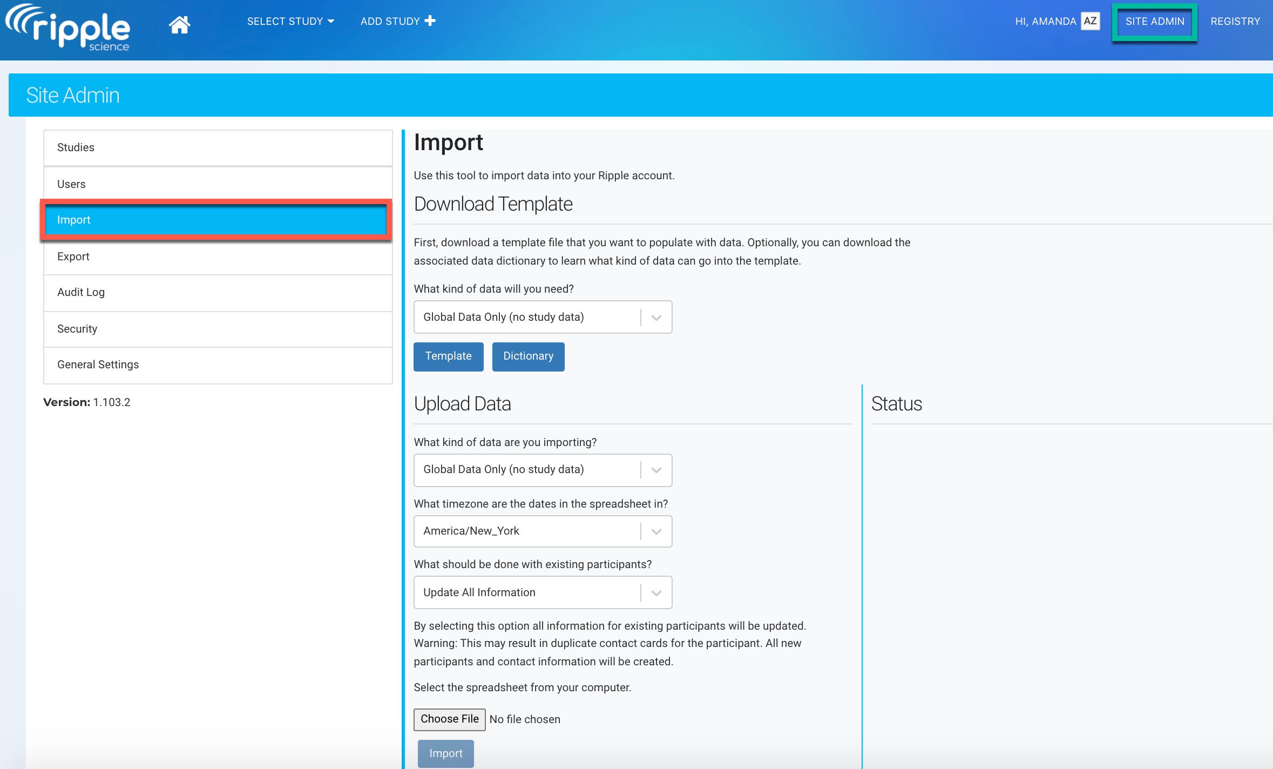This screenshot has height=769, width=1273.
Task: Switch to the Export section
Action: (x=218, y=257)
